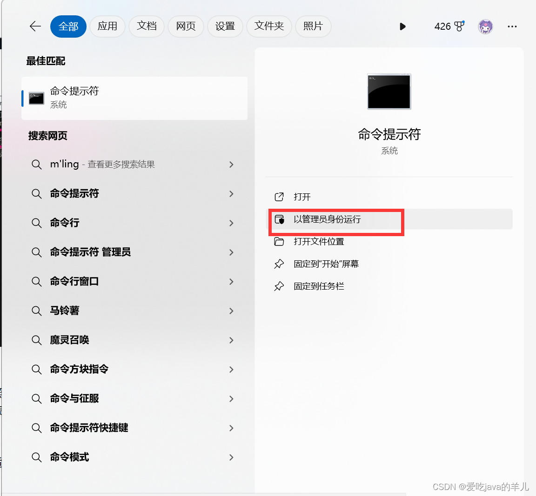Open the 命令提示符 best match result
This screenshot has height=496, width=536.
(134, 98)
